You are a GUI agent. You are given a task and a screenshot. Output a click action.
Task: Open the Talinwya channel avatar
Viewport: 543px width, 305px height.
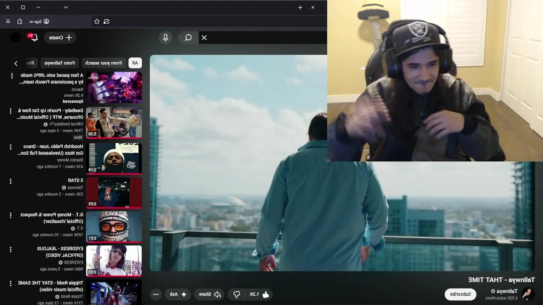pos(528,294)
